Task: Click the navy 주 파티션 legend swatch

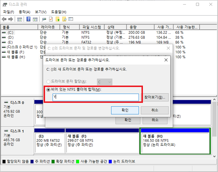Action: [x=32, y=162]
